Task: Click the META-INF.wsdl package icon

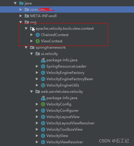Action: tap(27, 16)
